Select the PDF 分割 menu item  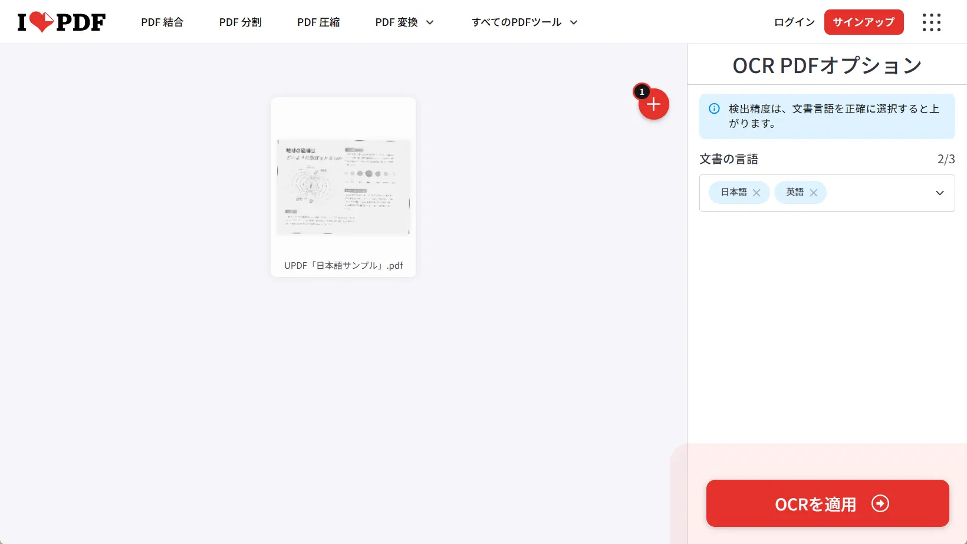click(240, 22)
